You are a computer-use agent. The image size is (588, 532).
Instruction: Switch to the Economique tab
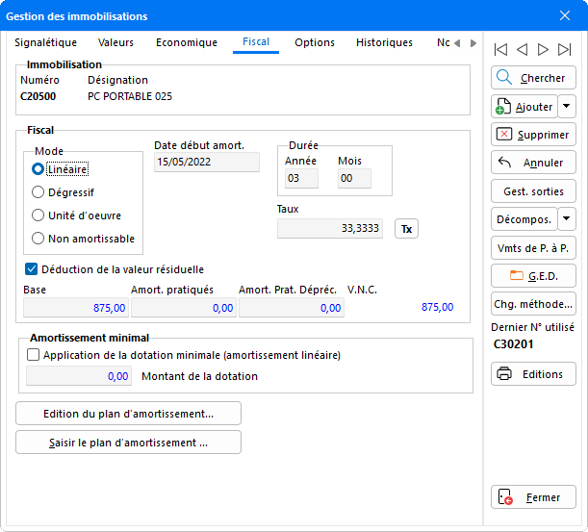click(187, 43)
